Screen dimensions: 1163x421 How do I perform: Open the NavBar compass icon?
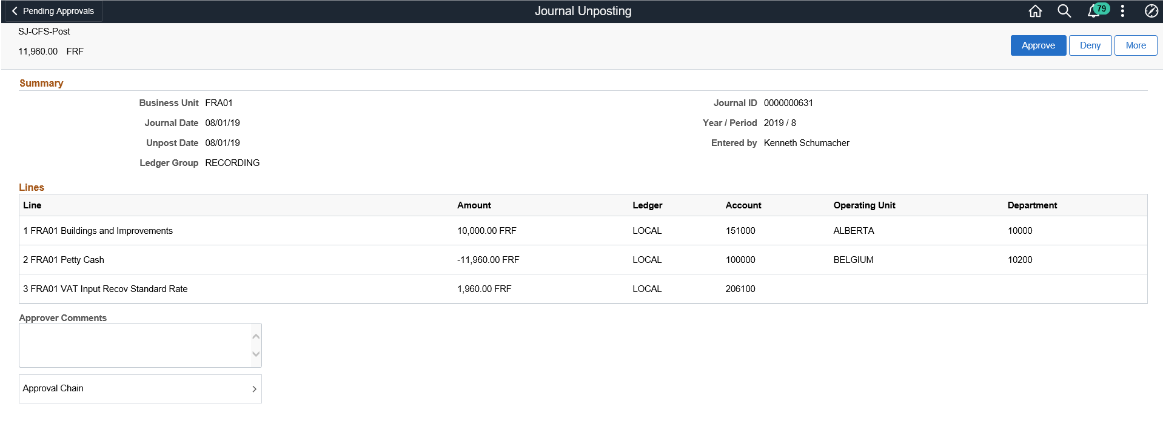pos(1151,11)
